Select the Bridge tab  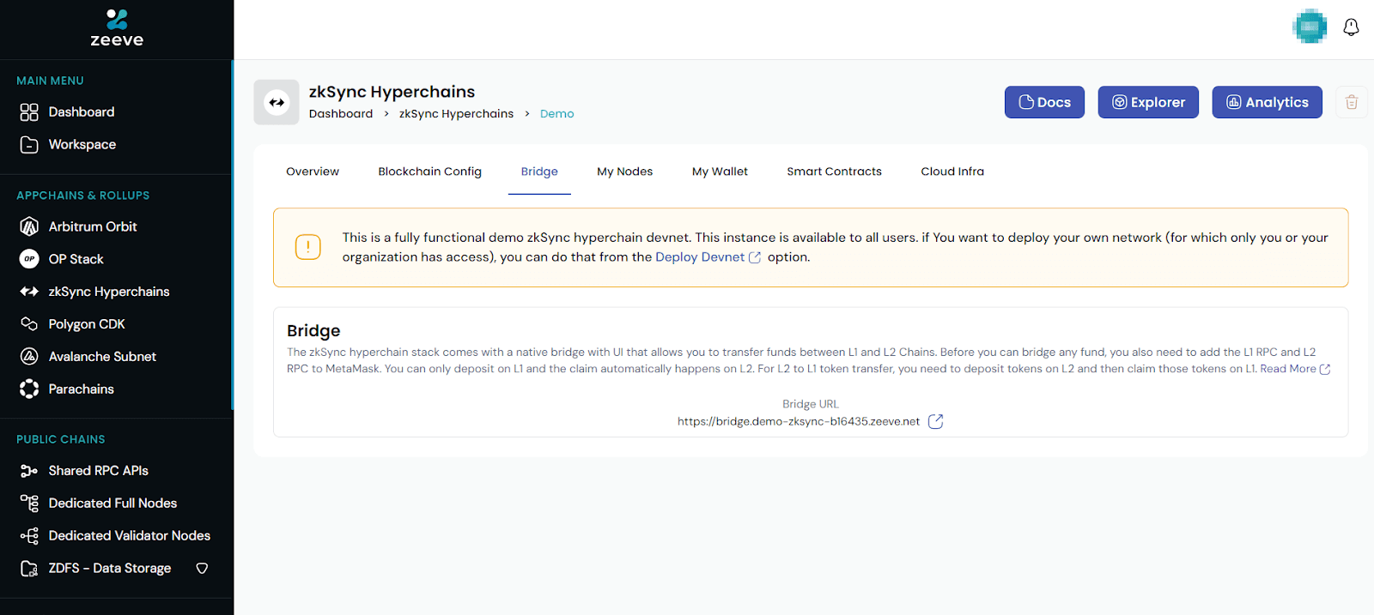click(539, 172)
